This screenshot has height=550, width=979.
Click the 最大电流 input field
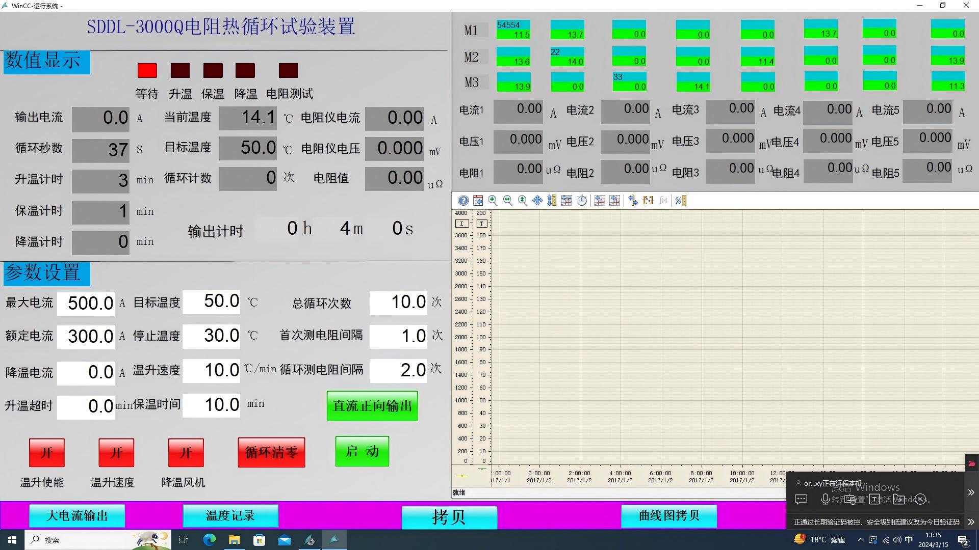[x=86, y=303]
